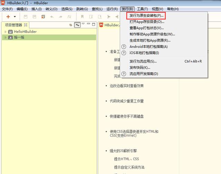Click help icon beside iOS本地打包指南

point(124,53)
